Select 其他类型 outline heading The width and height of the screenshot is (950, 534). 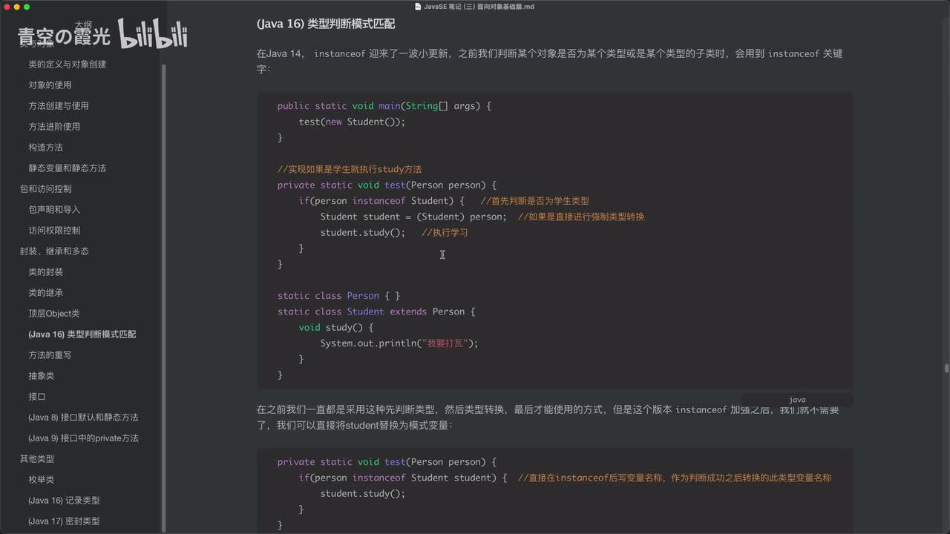[37, 459]
